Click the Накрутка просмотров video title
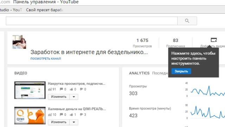Screen dimensions: 225x127 pyautogui.click(x=77, y=84)
